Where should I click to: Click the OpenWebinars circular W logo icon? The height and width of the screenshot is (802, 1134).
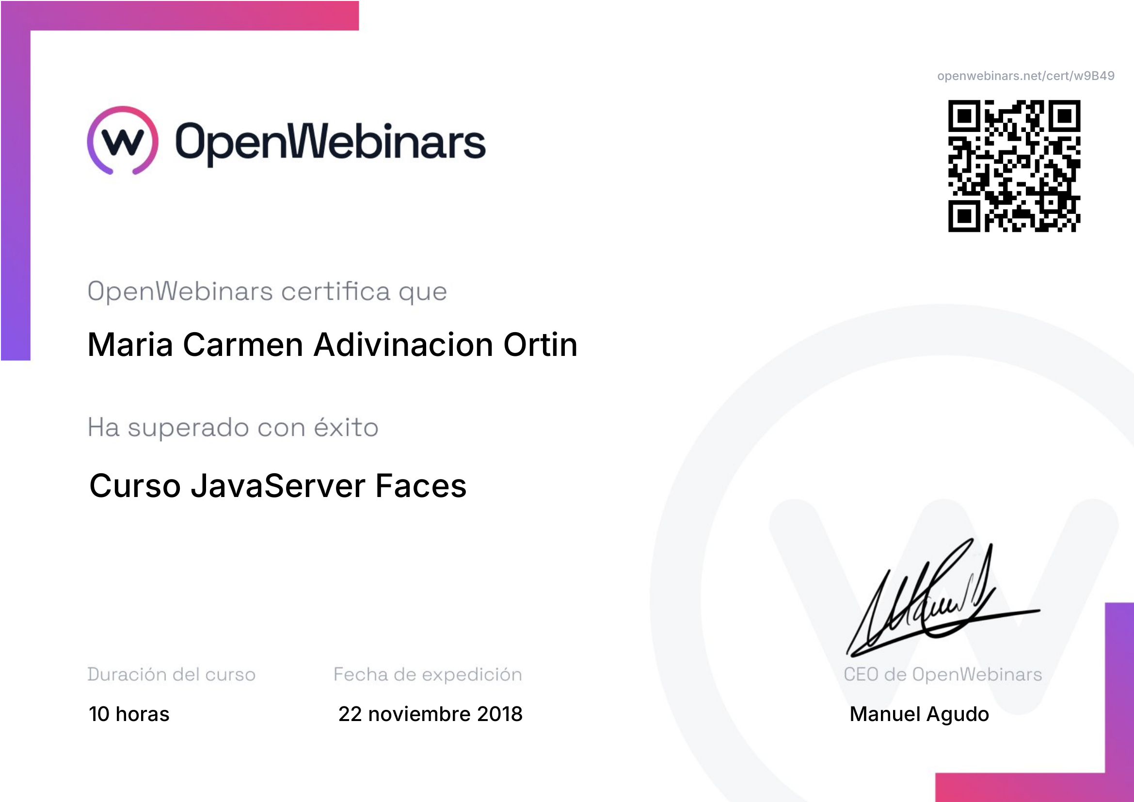pos(123,141)
